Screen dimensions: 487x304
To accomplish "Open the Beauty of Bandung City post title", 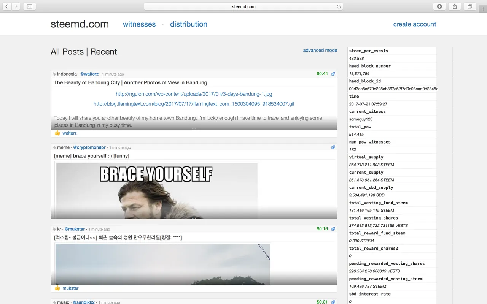I will point(131,82).
